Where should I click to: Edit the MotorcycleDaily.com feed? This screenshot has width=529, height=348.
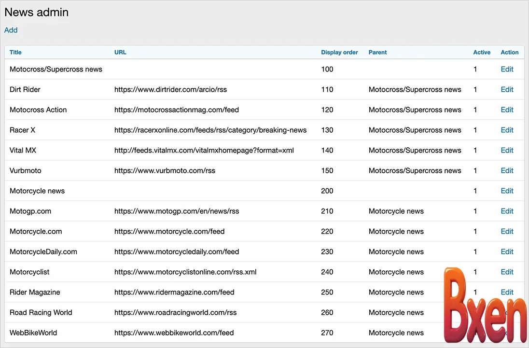click(507, 251)
